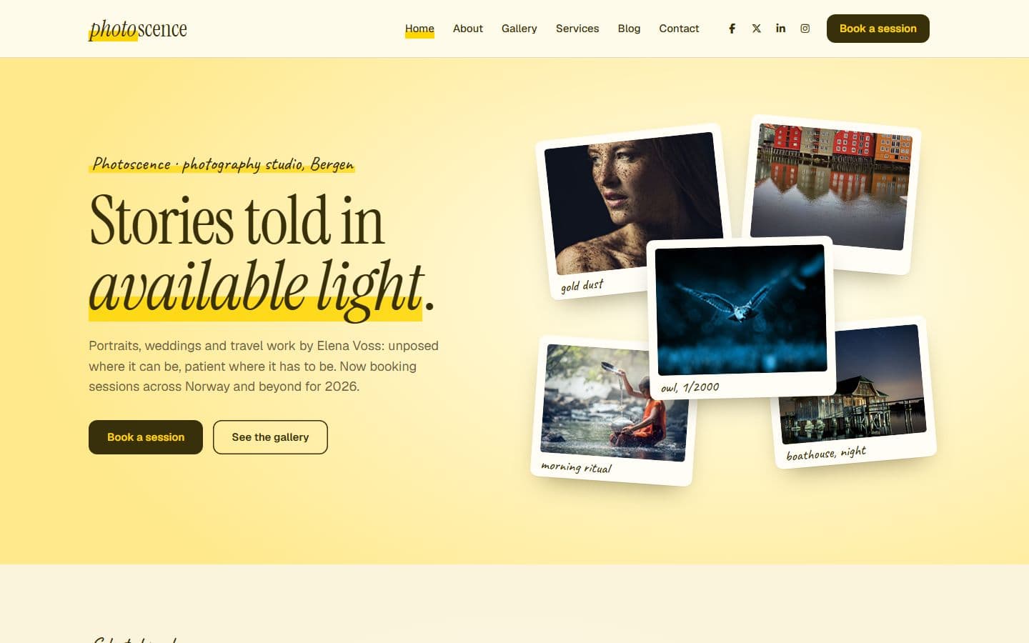Click the photoscence logo
1029x643 pixels.
(x=138, y=29)
